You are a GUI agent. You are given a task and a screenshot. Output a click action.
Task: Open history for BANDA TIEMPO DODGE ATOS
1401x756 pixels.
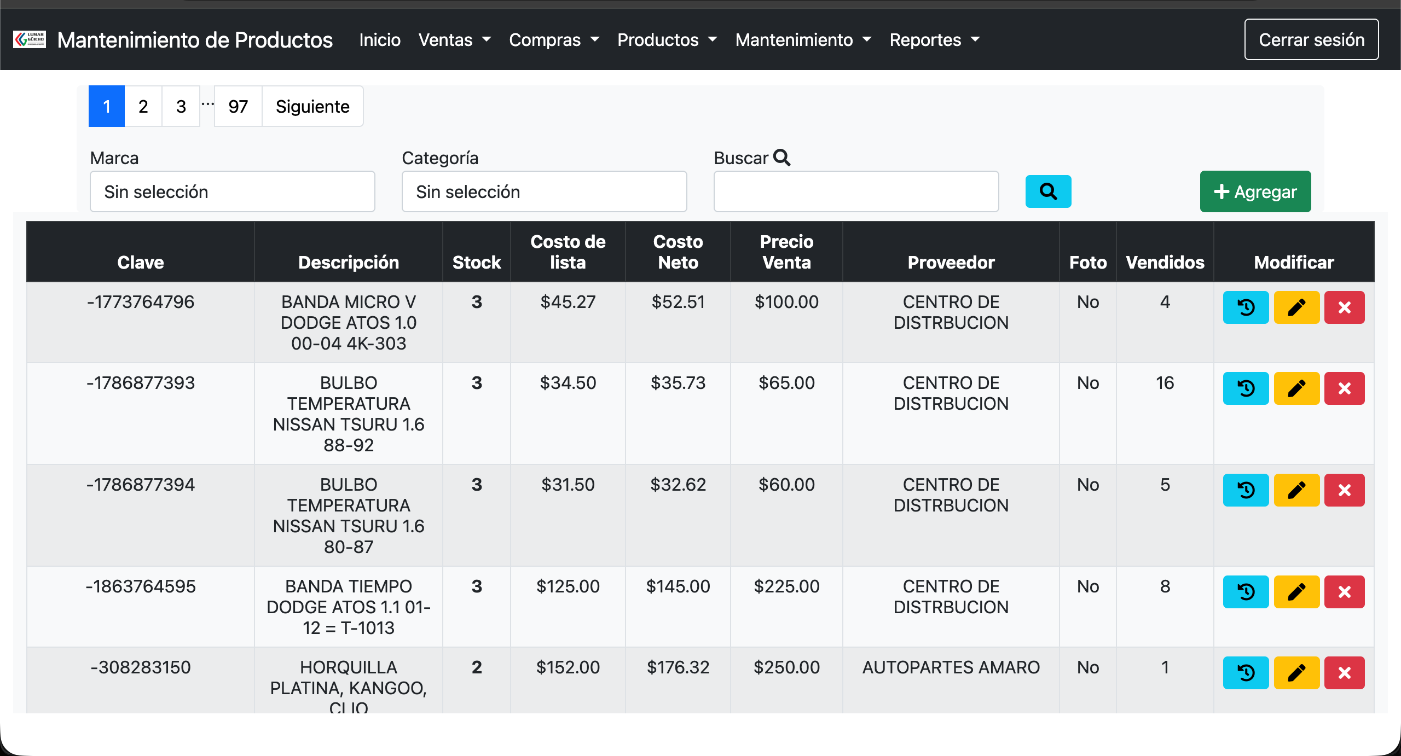[1246, 591]
